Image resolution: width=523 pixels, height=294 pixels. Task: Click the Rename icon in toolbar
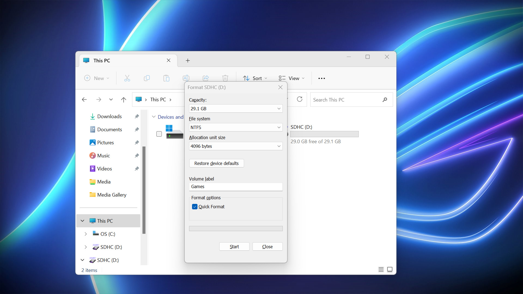pyautogui.click(x=186, y=78)
